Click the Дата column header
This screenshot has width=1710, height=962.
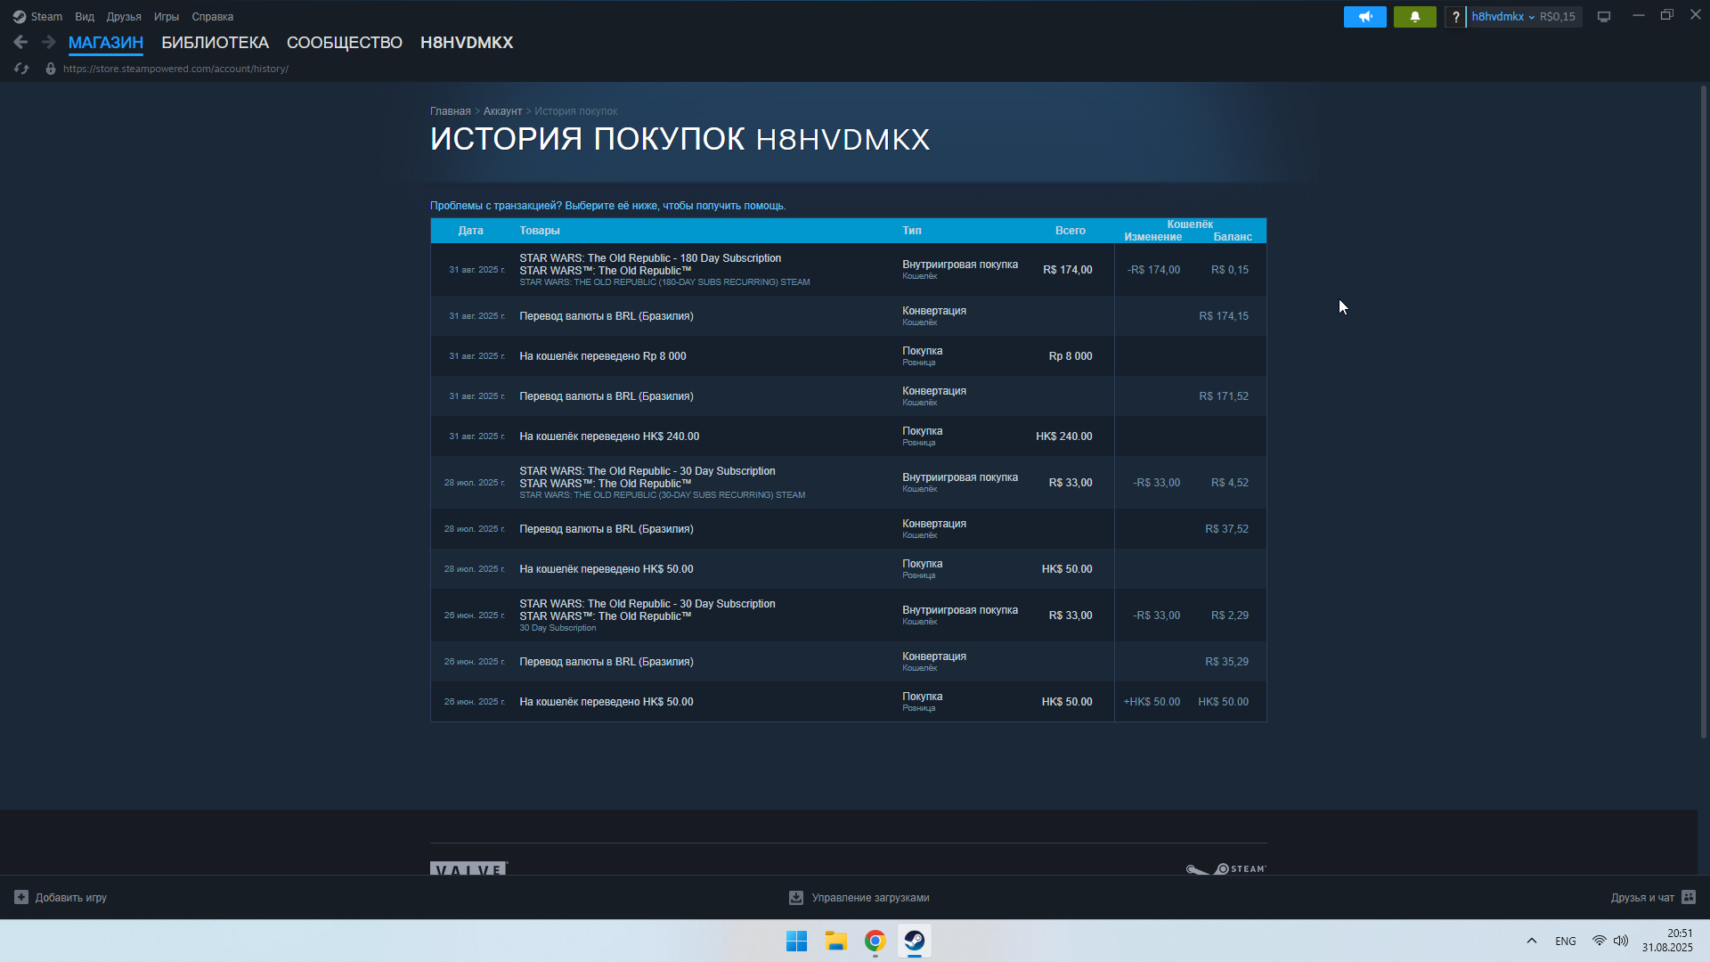(x=470, y=231)
